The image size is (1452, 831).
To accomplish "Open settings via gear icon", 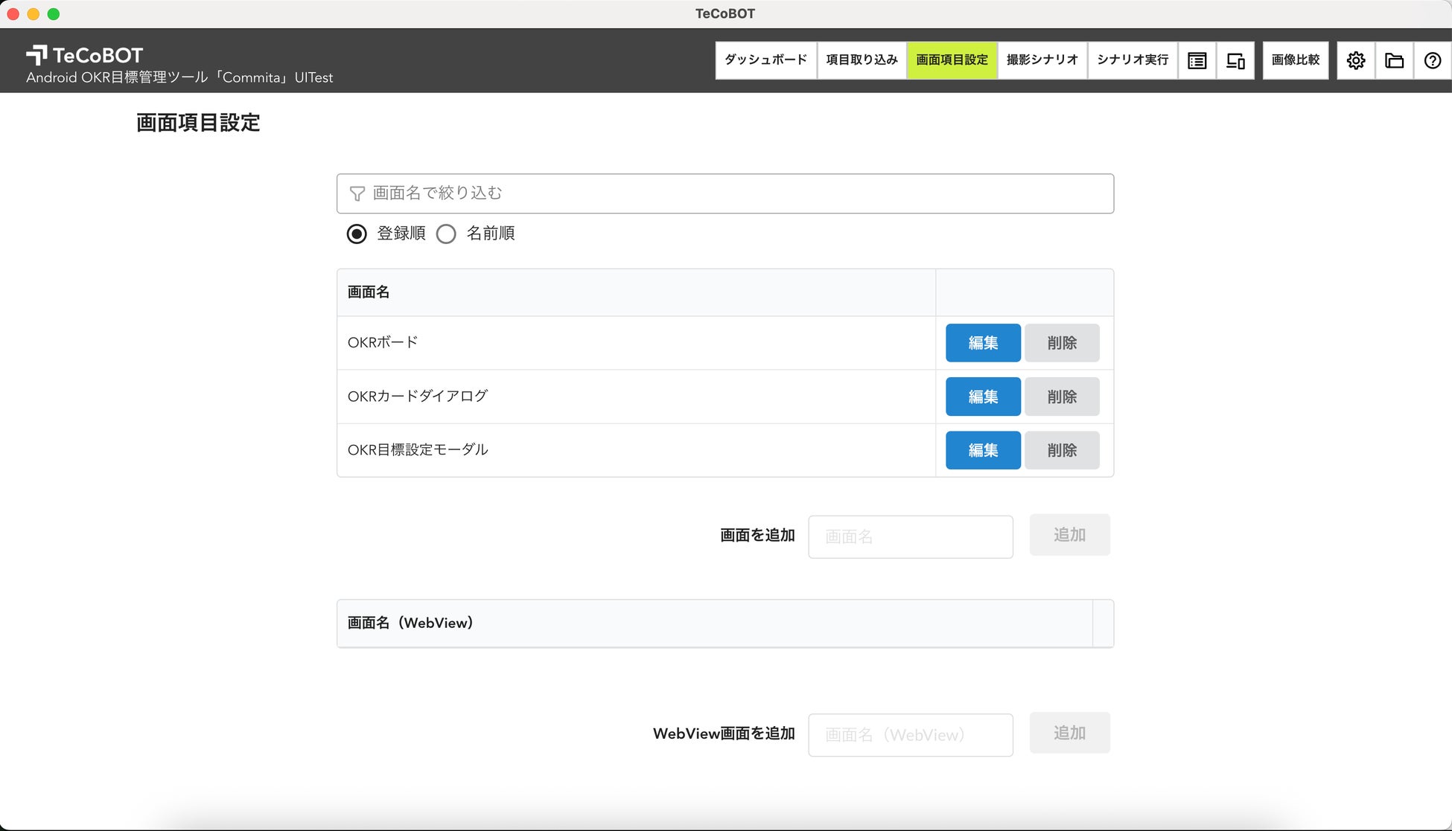I will point(1356,60).
